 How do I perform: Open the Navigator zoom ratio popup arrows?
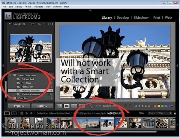coord(52,24)
